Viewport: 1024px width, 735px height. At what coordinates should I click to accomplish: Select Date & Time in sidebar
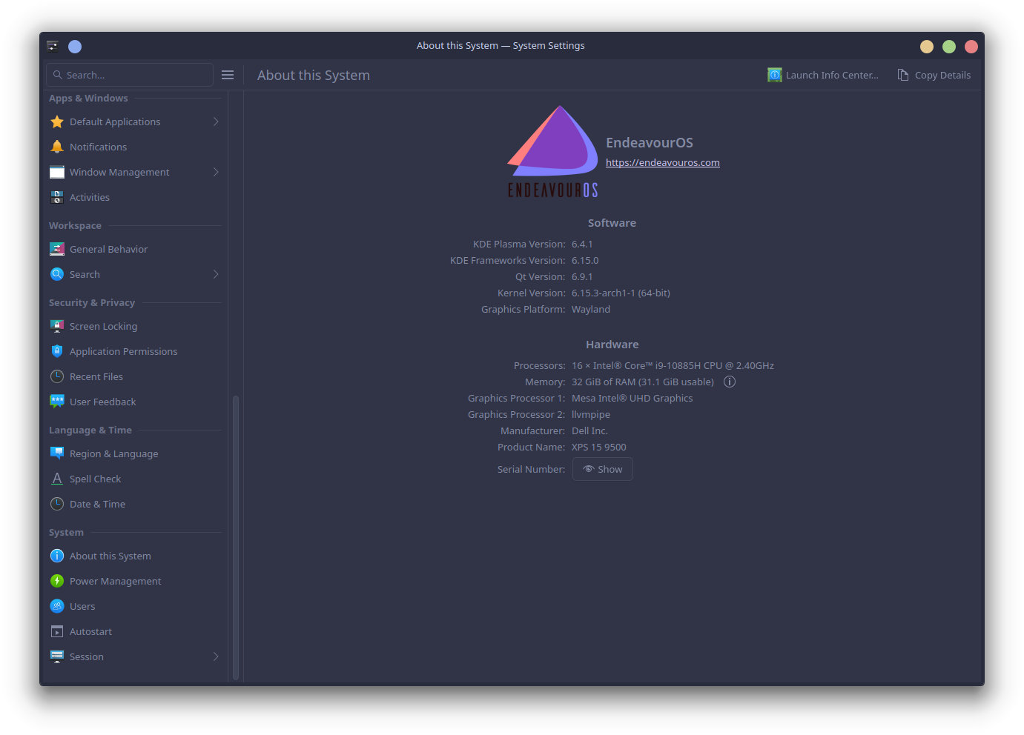(97, 504)
